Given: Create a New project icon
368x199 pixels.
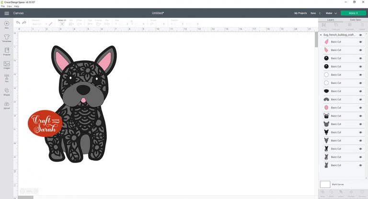Looking at the screenshot, I should coord(7,24).
